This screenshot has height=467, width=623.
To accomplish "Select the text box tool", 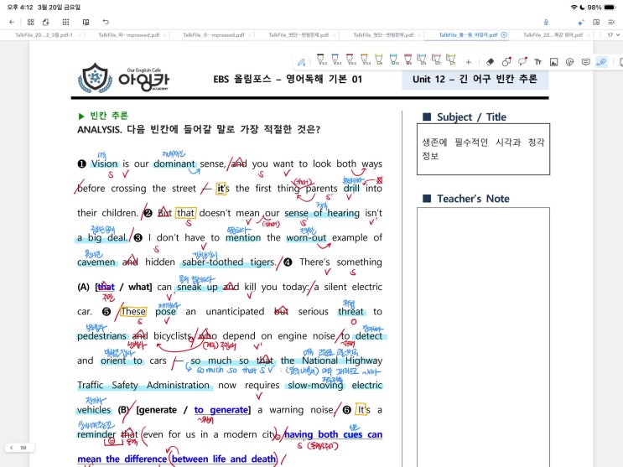I will (x=537, y=62).
